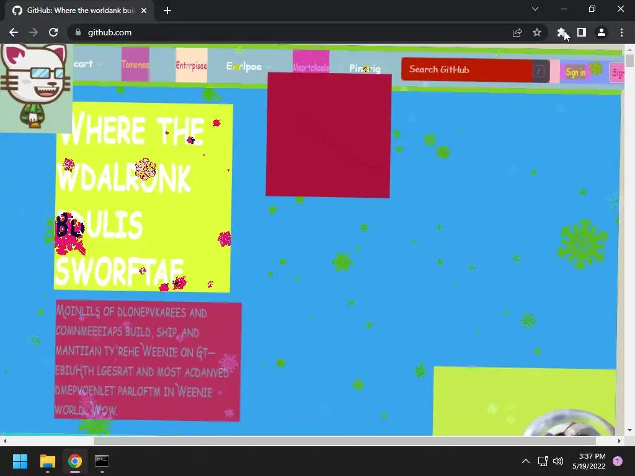Image resolution: width=635 pixels, height=476 pixels.
Task: Toggle the browser side panel icon
Action: coord(582,32)
